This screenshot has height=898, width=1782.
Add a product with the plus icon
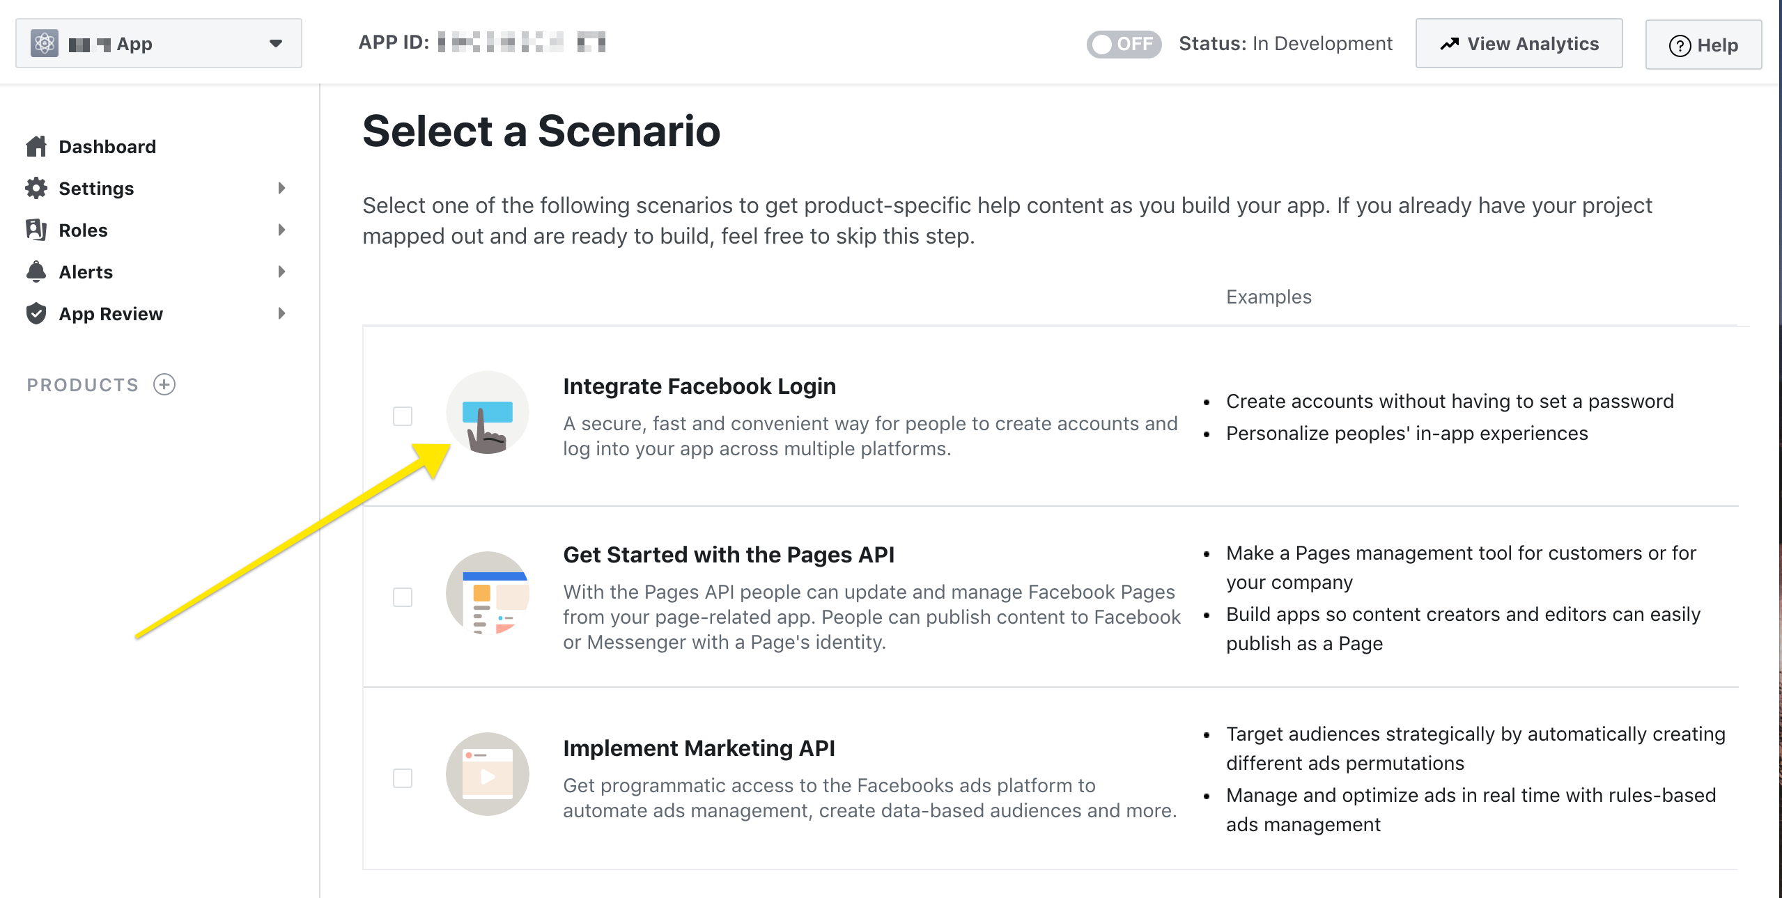(x=164, y=384)
